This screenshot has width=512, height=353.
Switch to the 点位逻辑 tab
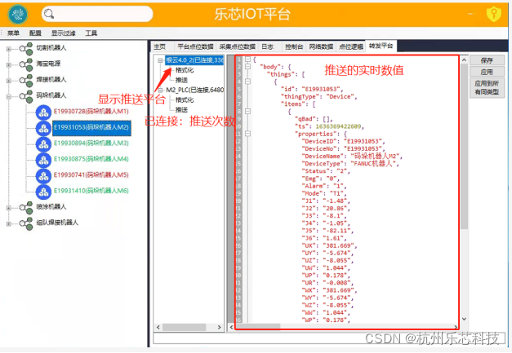pos(351,46)
